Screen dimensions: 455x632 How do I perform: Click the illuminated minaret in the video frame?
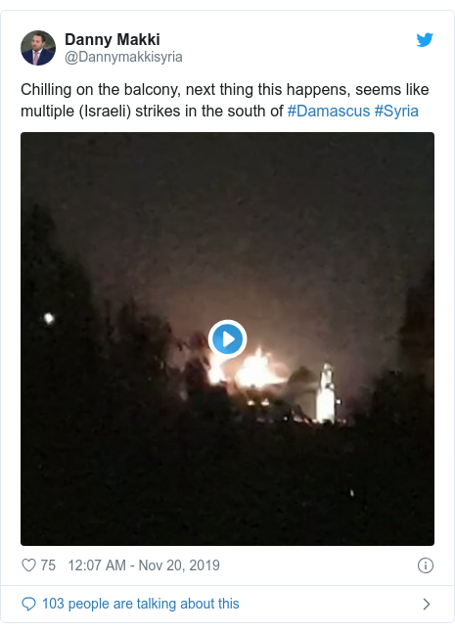326,393
